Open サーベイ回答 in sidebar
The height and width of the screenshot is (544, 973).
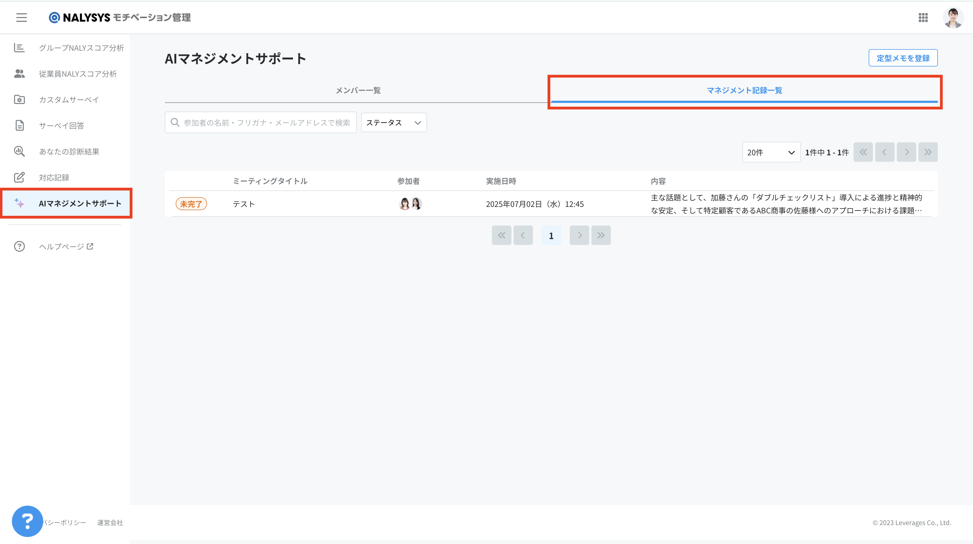coord(65,126)
